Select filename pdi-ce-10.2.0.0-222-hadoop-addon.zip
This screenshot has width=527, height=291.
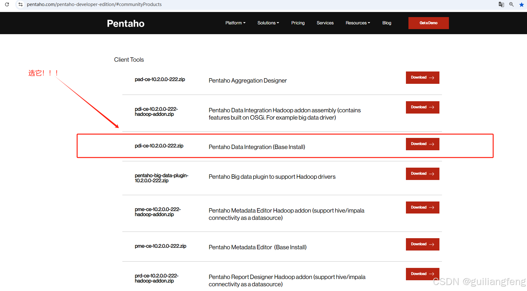click(156, 112)
